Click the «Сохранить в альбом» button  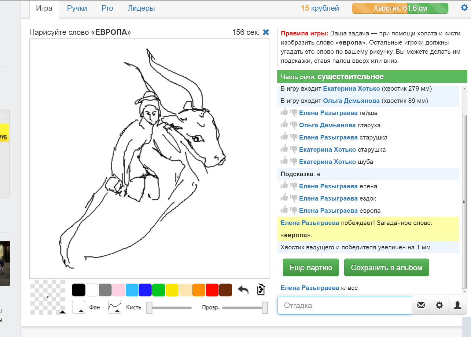(387, 267)
